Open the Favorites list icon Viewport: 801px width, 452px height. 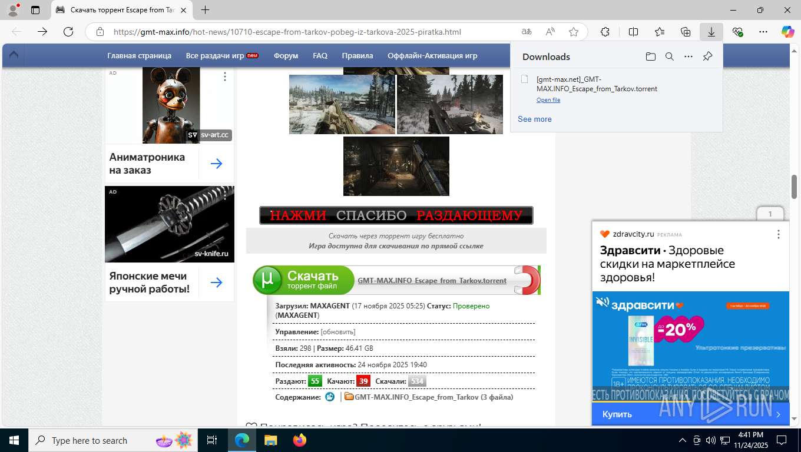click(660, 32)
